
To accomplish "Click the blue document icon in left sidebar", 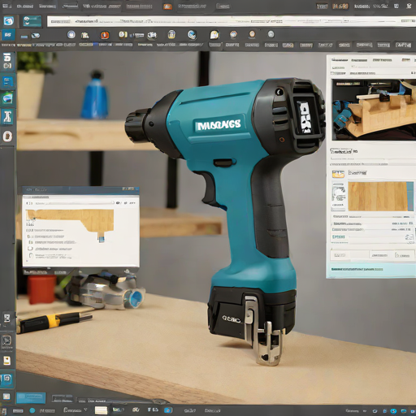I will [x=7, y=81].
